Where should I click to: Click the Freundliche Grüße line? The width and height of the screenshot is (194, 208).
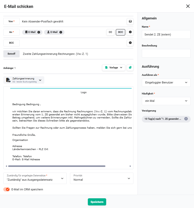(24, 135)
